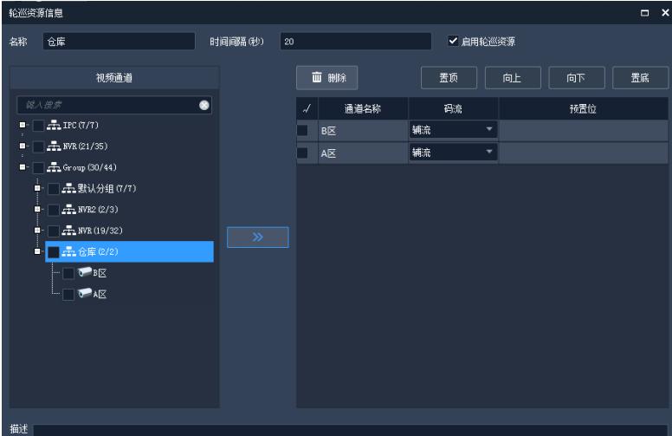
Task: Expand the NVR (21/35) tree node
Action: (23, 146)
